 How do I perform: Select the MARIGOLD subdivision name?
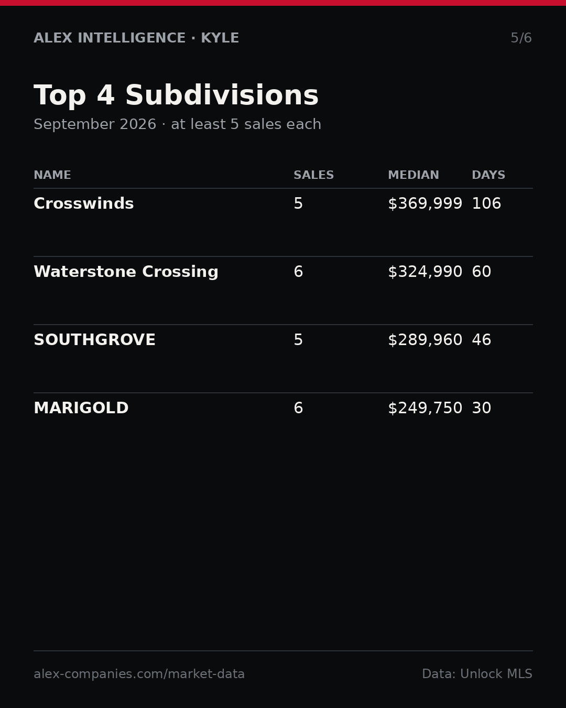coord(81,409)
